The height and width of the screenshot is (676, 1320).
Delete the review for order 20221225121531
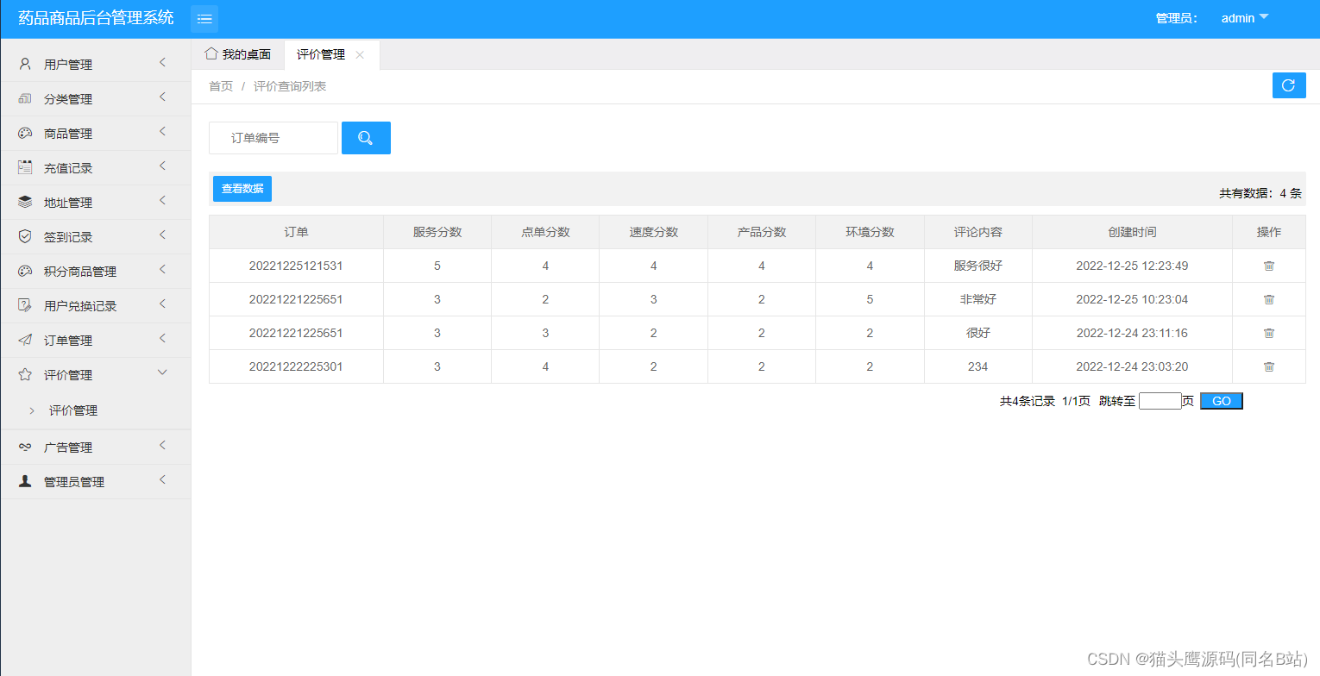point(1269,266)
